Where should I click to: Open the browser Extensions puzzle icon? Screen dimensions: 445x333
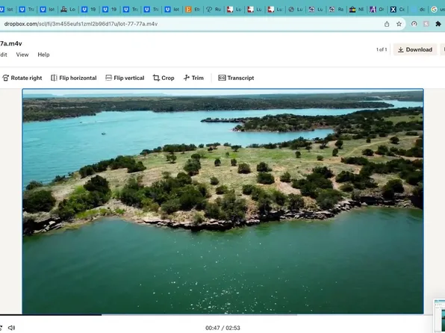click(438, 24)
